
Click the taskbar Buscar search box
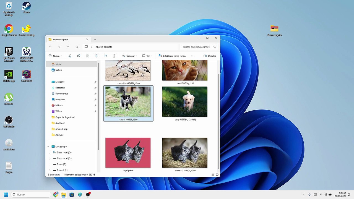click(31, 195)
